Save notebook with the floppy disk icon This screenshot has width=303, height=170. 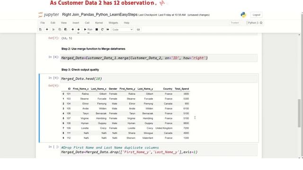(x=40, y=29)
